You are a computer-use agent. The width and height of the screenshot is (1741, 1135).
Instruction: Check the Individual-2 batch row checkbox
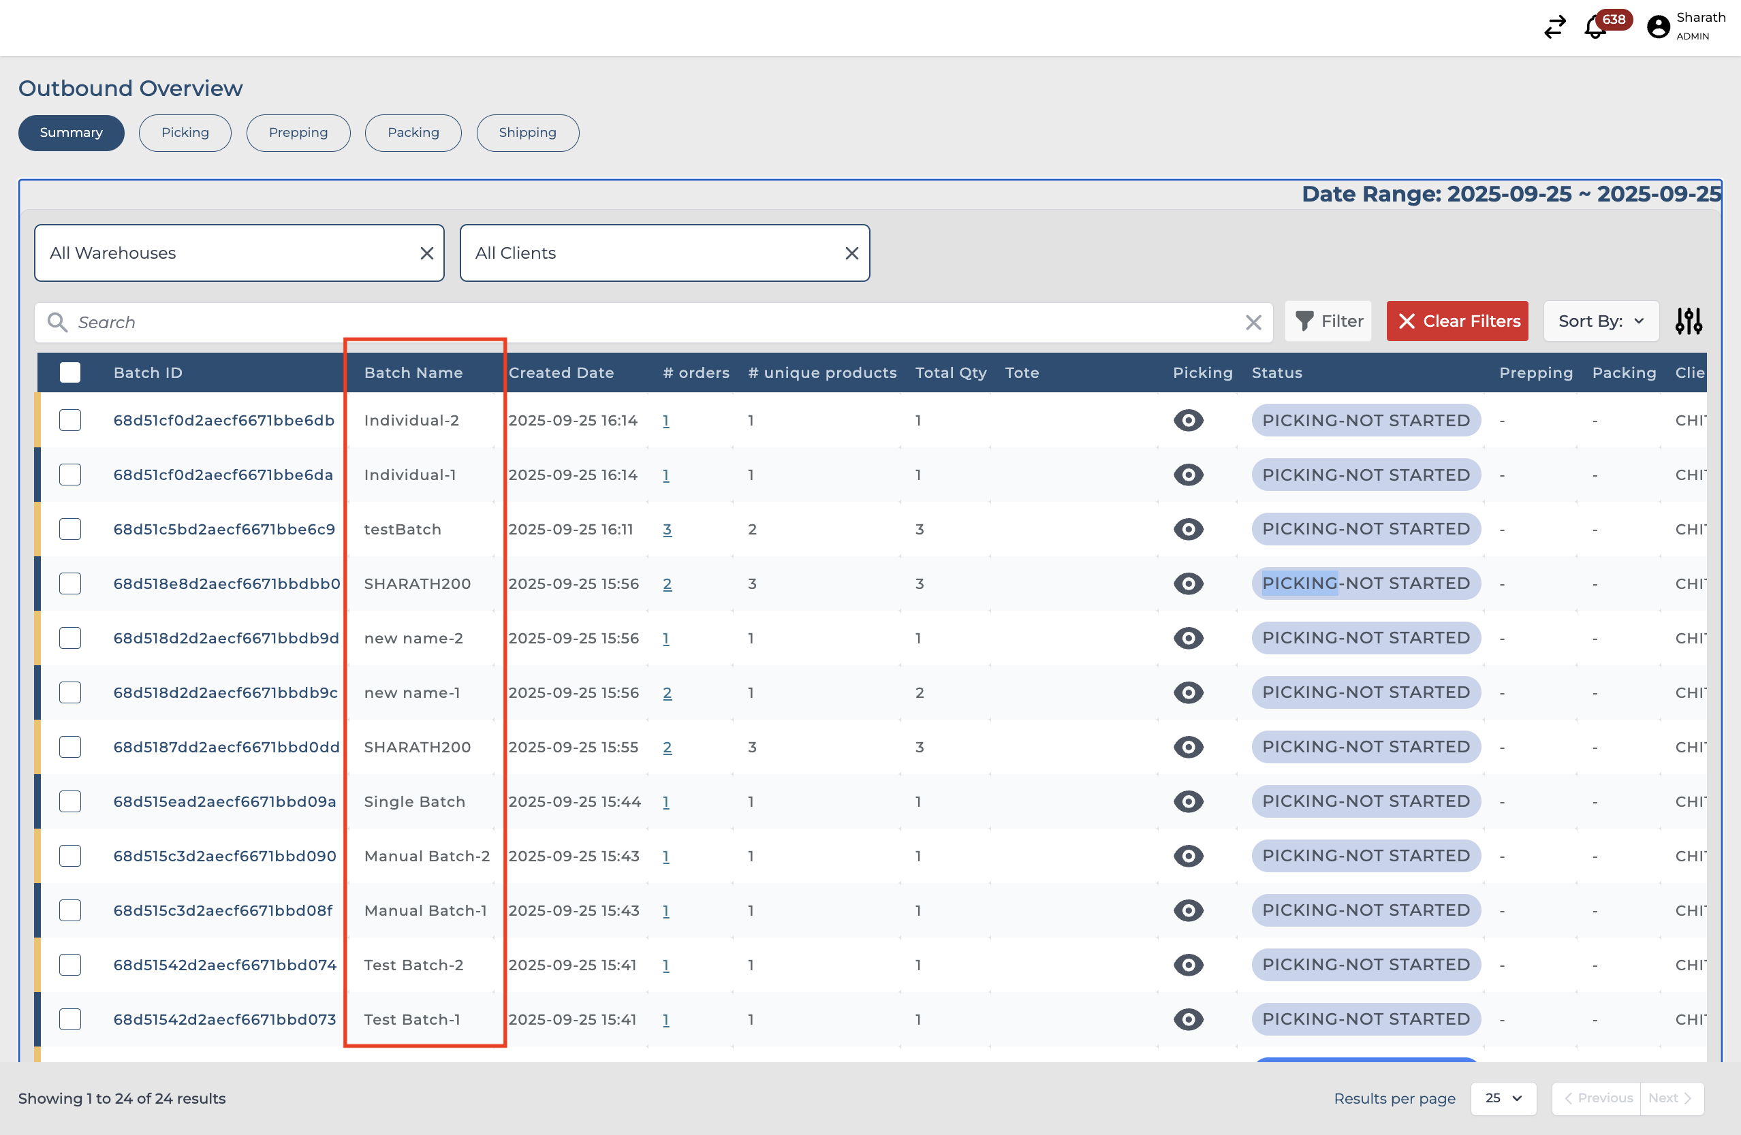tap(70, 421)
